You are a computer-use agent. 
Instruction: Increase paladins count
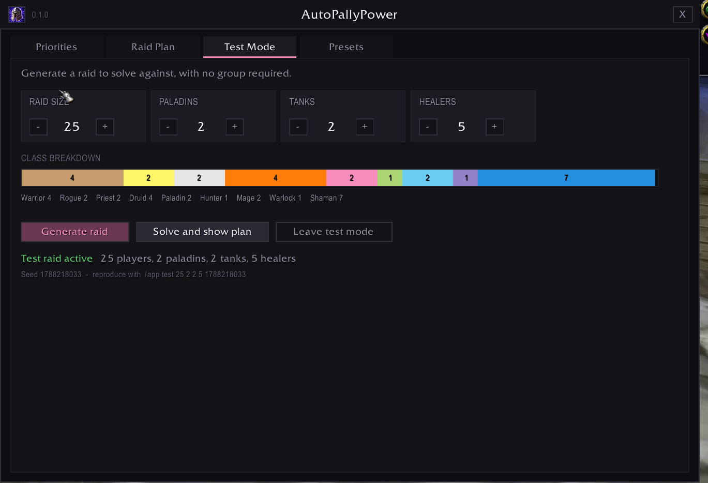coord(235,127)
